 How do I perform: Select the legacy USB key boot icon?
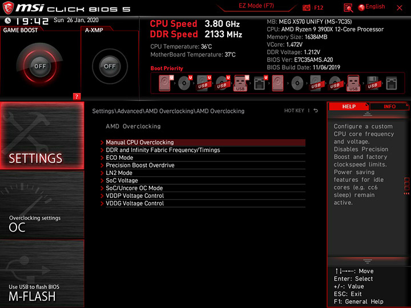[x=353, y=83]
